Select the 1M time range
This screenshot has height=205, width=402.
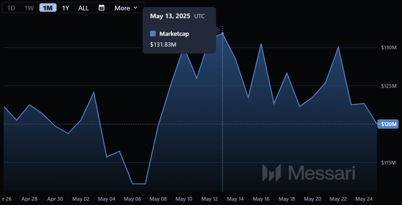[48, 8]
